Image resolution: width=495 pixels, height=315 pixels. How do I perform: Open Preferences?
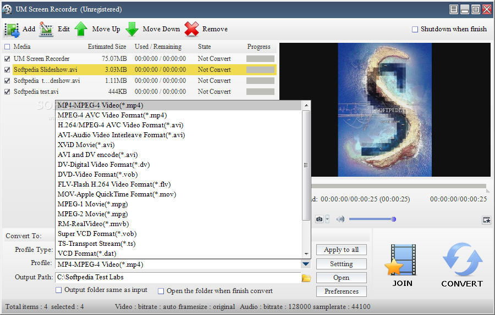tap(341, 291)
